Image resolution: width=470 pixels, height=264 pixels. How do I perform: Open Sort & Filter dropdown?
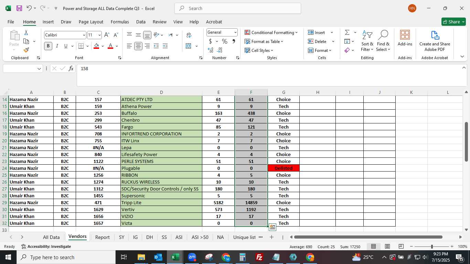(x=367, y=41)
